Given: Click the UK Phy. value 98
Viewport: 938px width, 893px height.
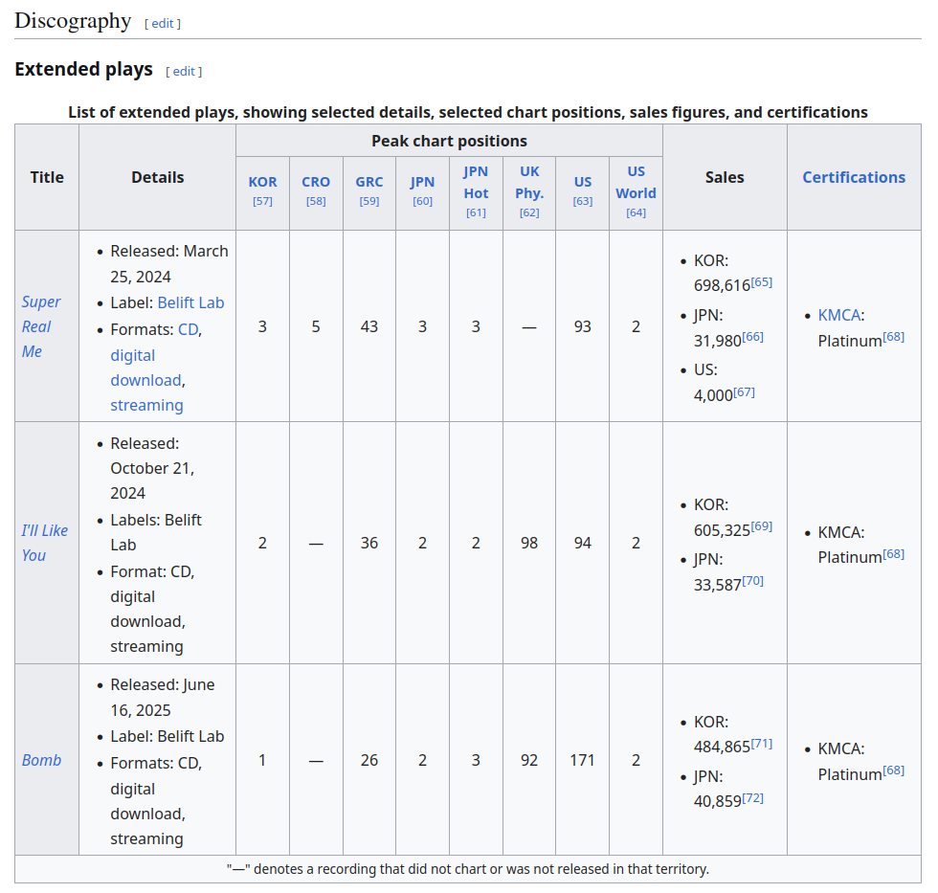Looking at the screenshot, I should pos(529,543).
